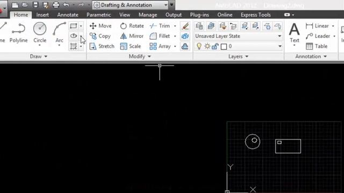Image resolution: width=344 pixels, height=193 pixels.
Task: Click the Save As icon
Action: (46, 5)
